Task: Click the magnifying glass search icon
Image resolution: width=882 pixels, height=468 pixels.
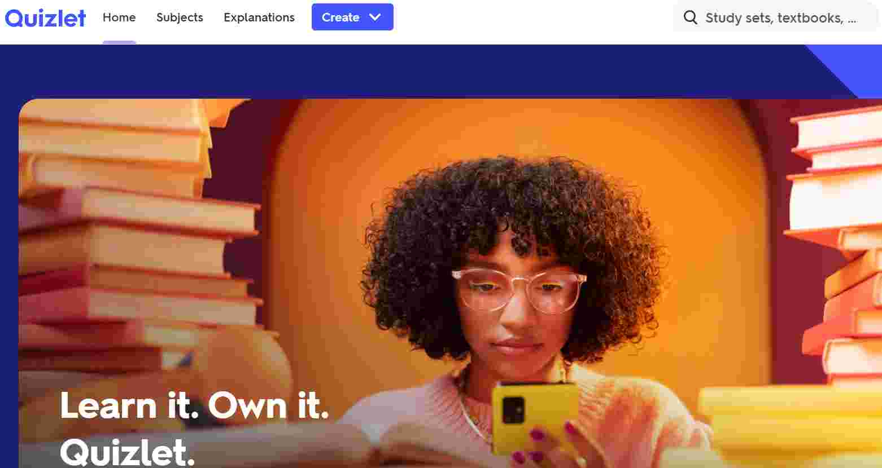Action: (690, 17)
